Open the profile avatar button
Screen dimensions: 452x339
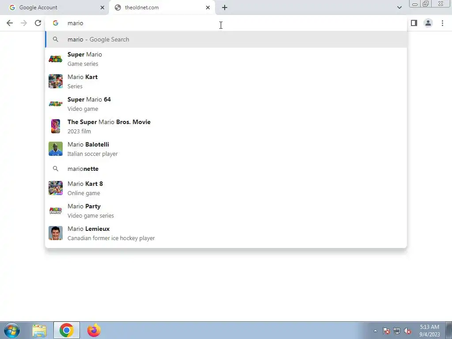point(428,23)
